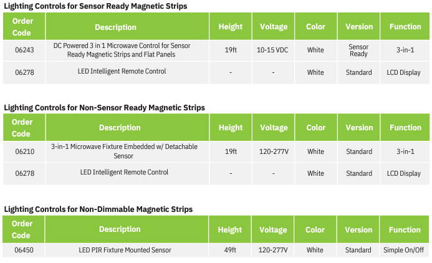Image resolution: width=432 pixels, height=263 pixels.
Task: Click order code 06243 in first table
Action: tap(24, 50)
